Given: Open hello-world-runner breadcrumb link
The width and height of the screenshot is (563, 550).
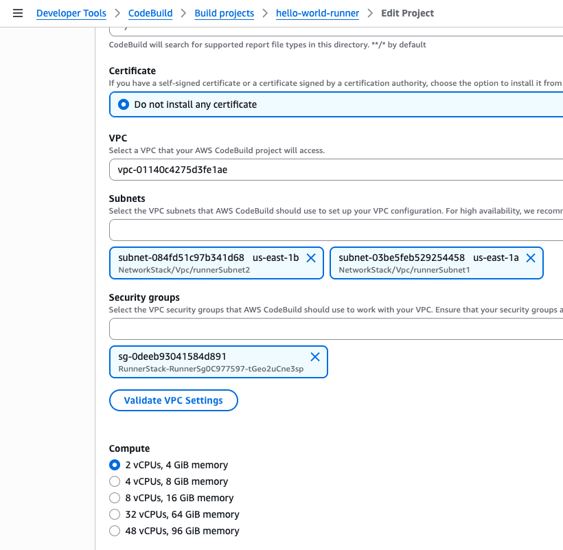Looking at the screenshot, I should tap(317, 13).
